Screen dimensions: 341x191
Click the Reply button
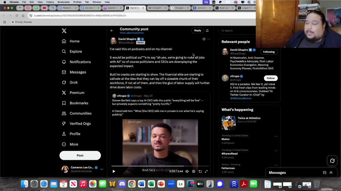(x=197, y=31)
